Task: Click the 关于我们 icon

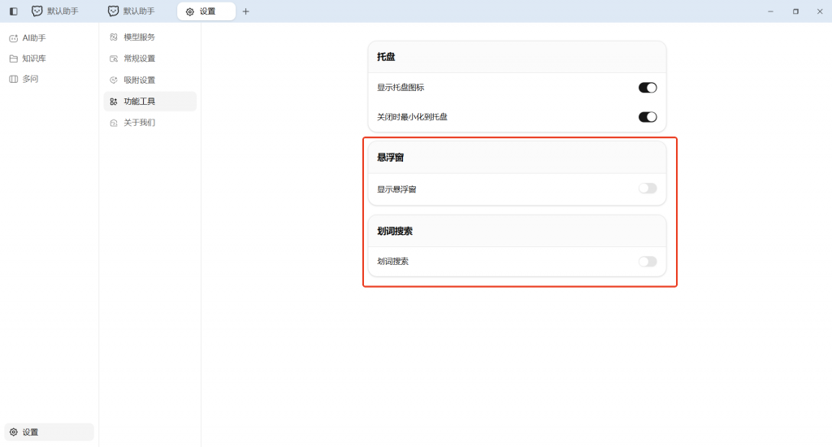Action: [114, 123]
